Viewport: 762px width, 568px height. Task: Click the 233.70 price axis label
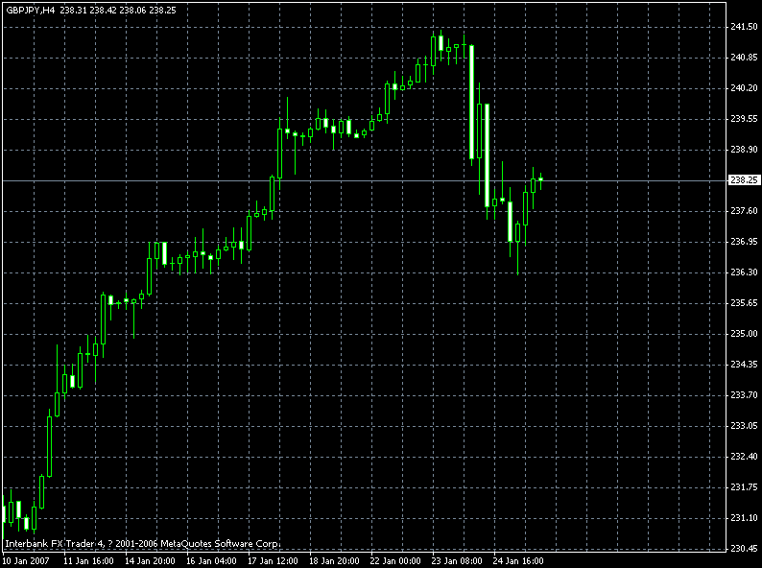(x=744, y=395)
